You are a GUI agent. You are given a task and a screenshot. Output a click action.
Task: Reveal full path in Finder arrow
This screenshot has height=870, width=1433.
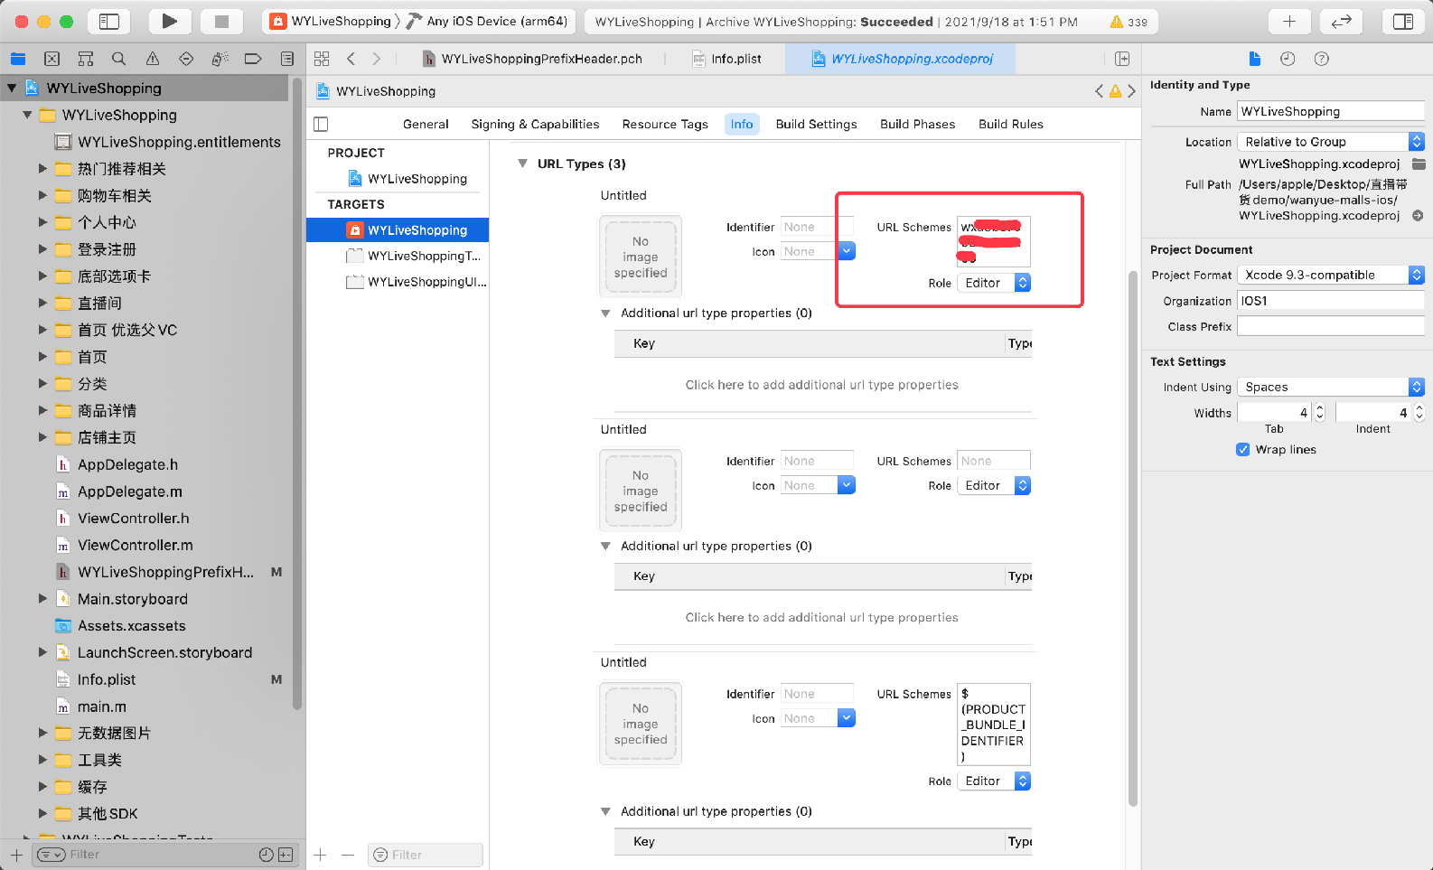[x=1418, y=216]
